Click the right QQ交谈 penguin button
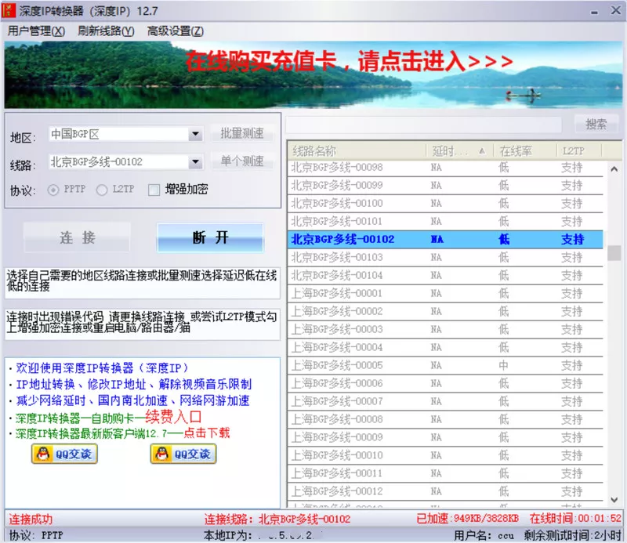The image size is (627, 543). tap(183, 454)
